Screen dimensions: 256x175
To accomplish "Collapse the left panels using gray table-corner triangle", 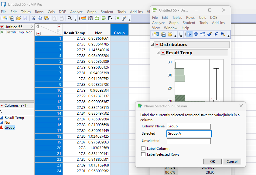I will coord(38,26).
